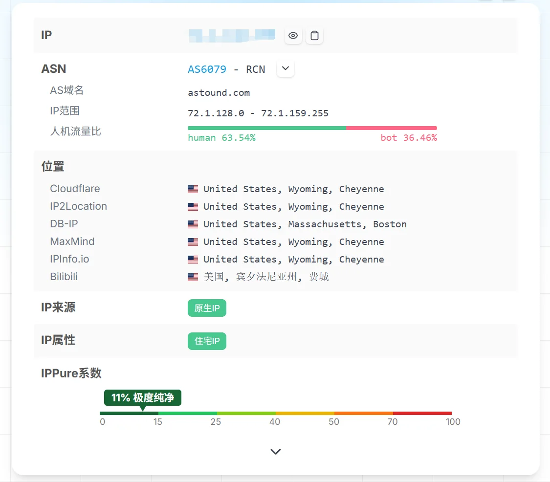Expand more details chevron at card bottom

276,452
